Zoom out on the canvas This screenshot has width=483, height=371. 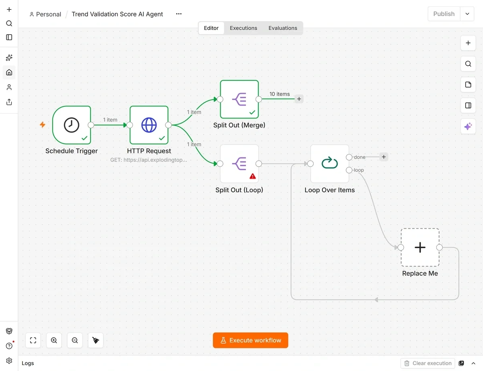[75, 340]
